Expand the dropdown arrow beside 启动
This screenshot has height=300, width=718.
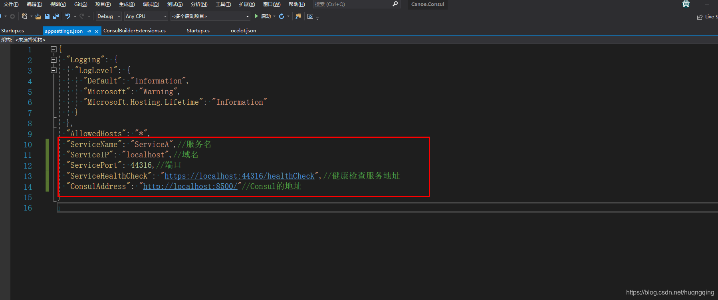tap(274, 16)
